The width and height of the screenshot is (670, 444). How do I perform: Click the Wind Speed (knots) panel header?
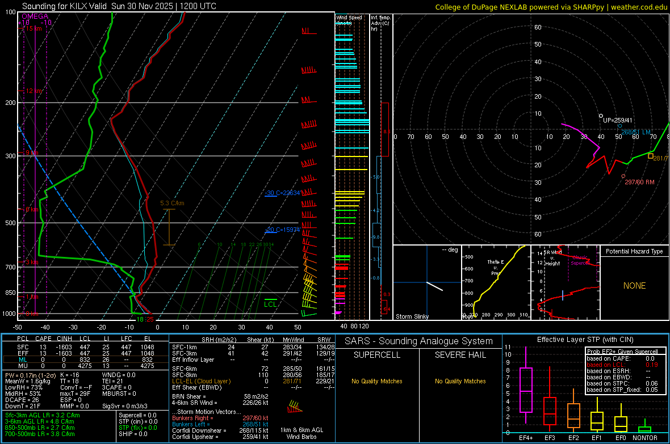(349, 20)
